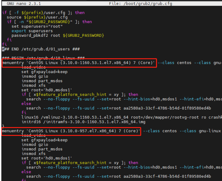Select the password_pbkdf2 root line
The width and height of the screenshot is (222, 181).
point(58,35)
